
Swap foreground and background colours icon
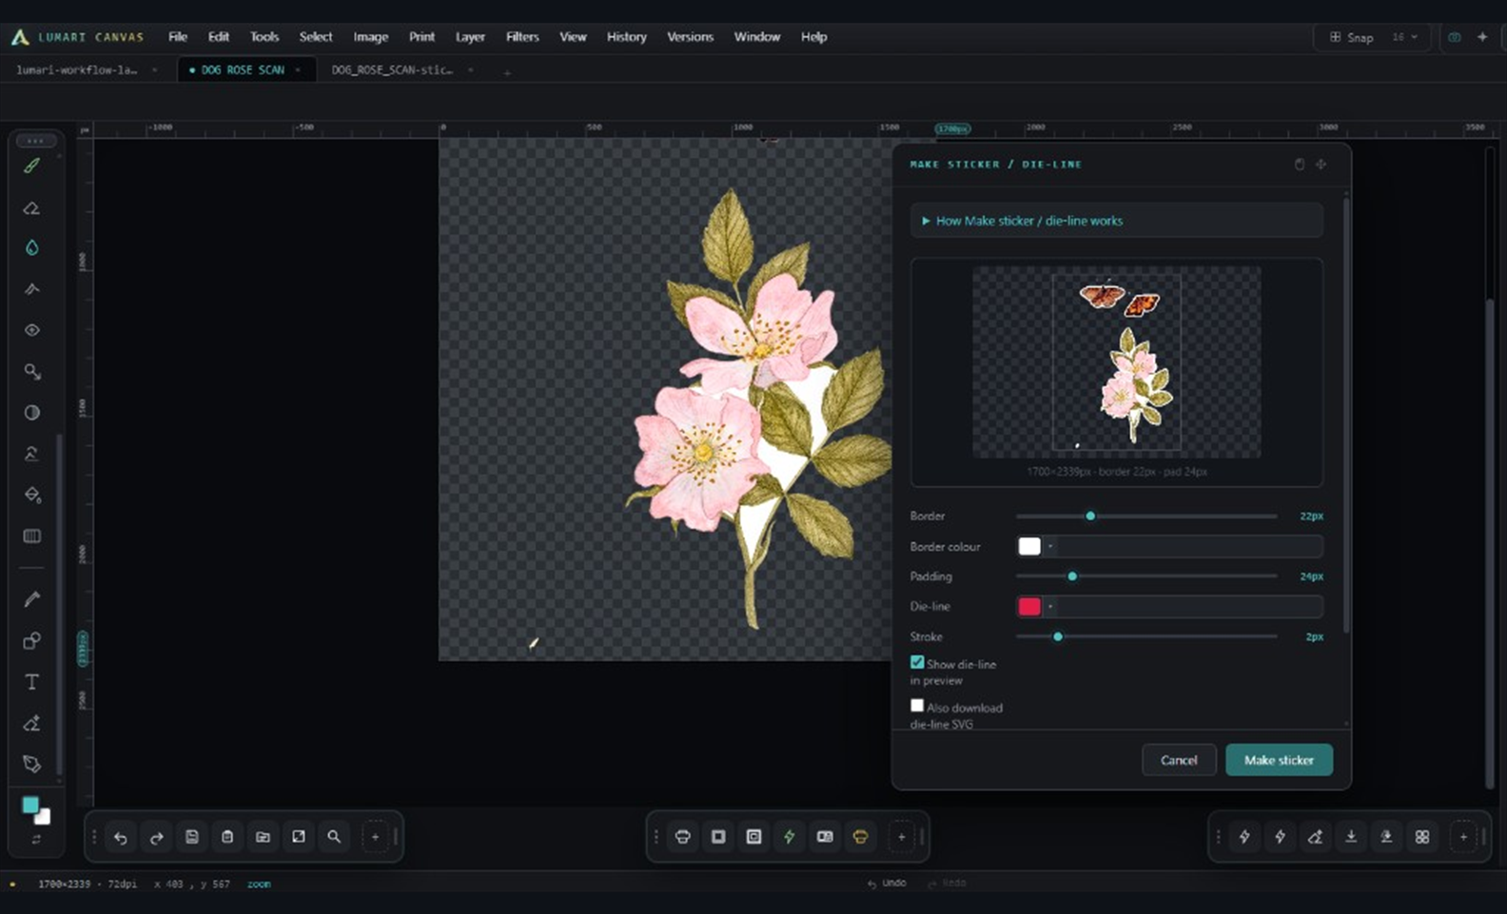pyautogui.click(x=36, y=840)
